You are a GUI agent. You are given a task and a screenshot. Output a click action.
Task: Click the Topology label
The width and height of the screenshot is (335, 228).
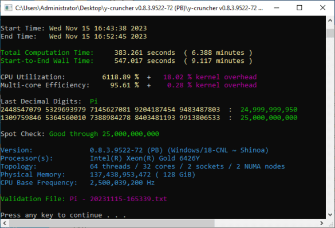[18, 166]
